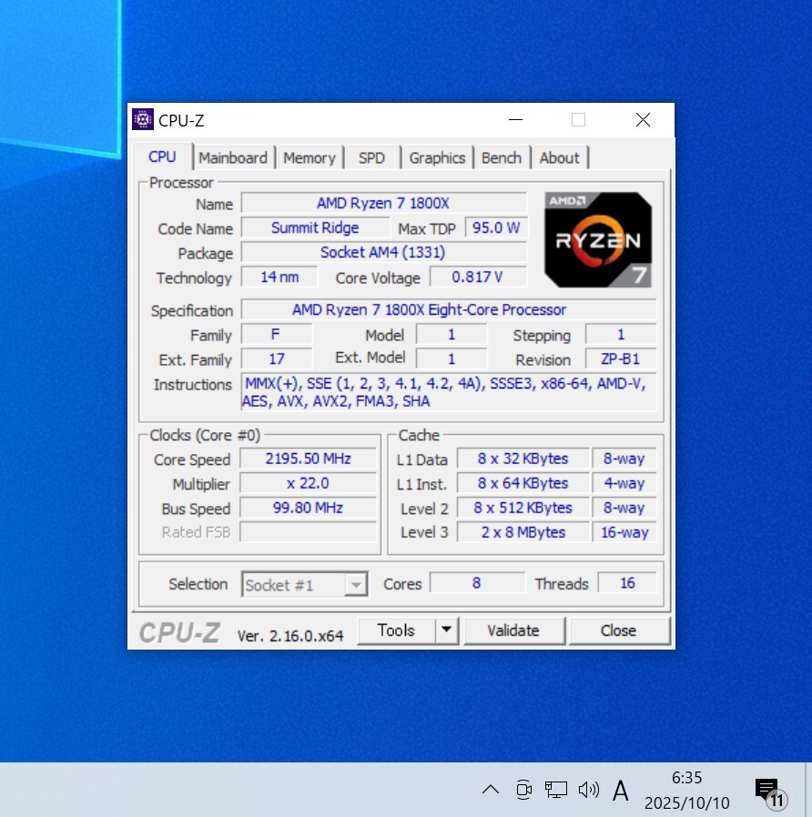This screenshot has height=817, width=812.
Task: Expand the Socket #1 selection combo box
Action: (357, 585)
